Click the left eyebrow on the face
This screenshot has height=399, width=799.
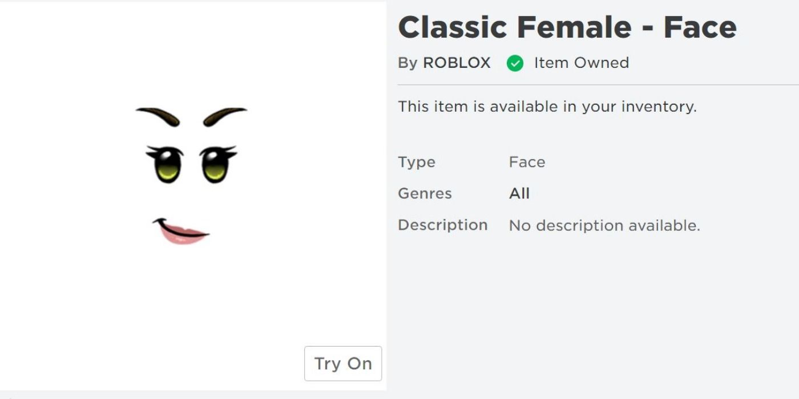[x=158, y=116]
